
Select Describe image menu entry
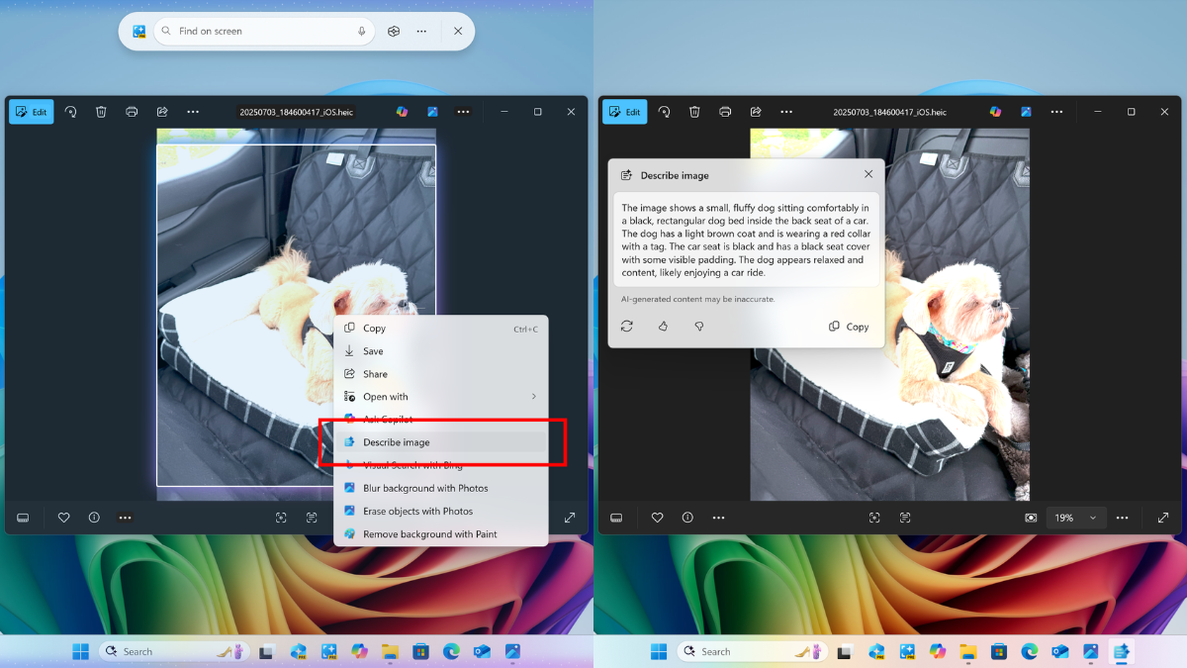(441, 442)
